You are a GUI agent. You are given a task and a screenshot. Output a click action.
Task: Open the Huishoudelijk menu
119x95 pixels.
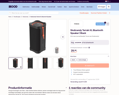[35, 7]
